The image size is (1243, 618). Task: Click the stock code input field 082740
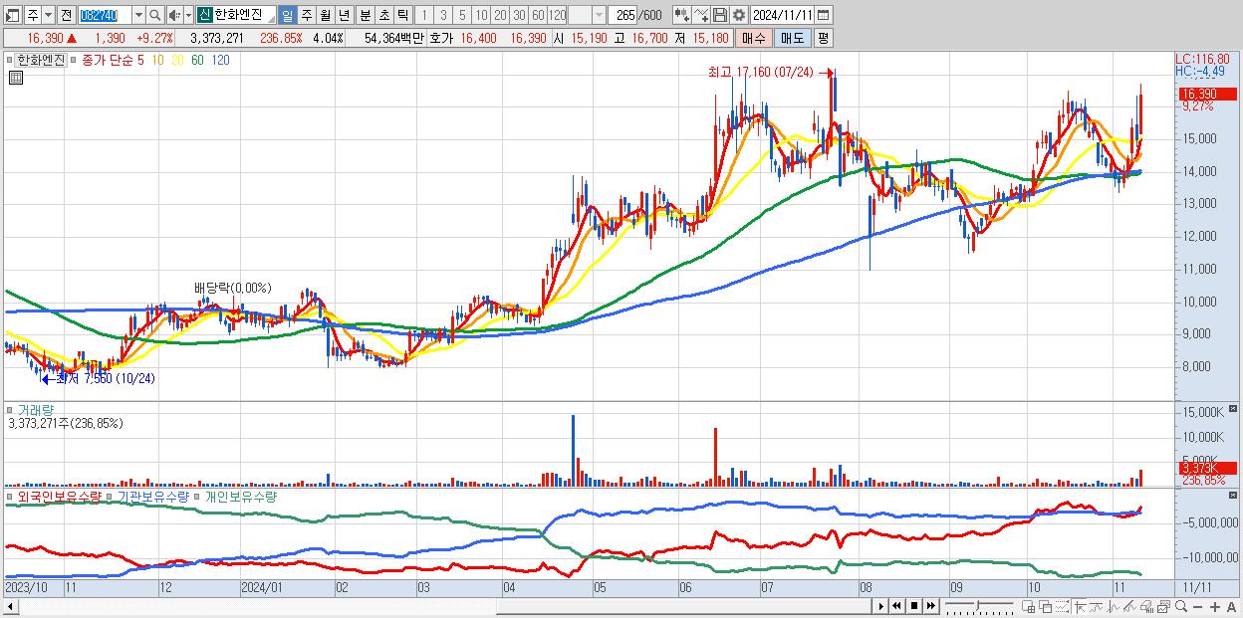(x=105, y=15)
